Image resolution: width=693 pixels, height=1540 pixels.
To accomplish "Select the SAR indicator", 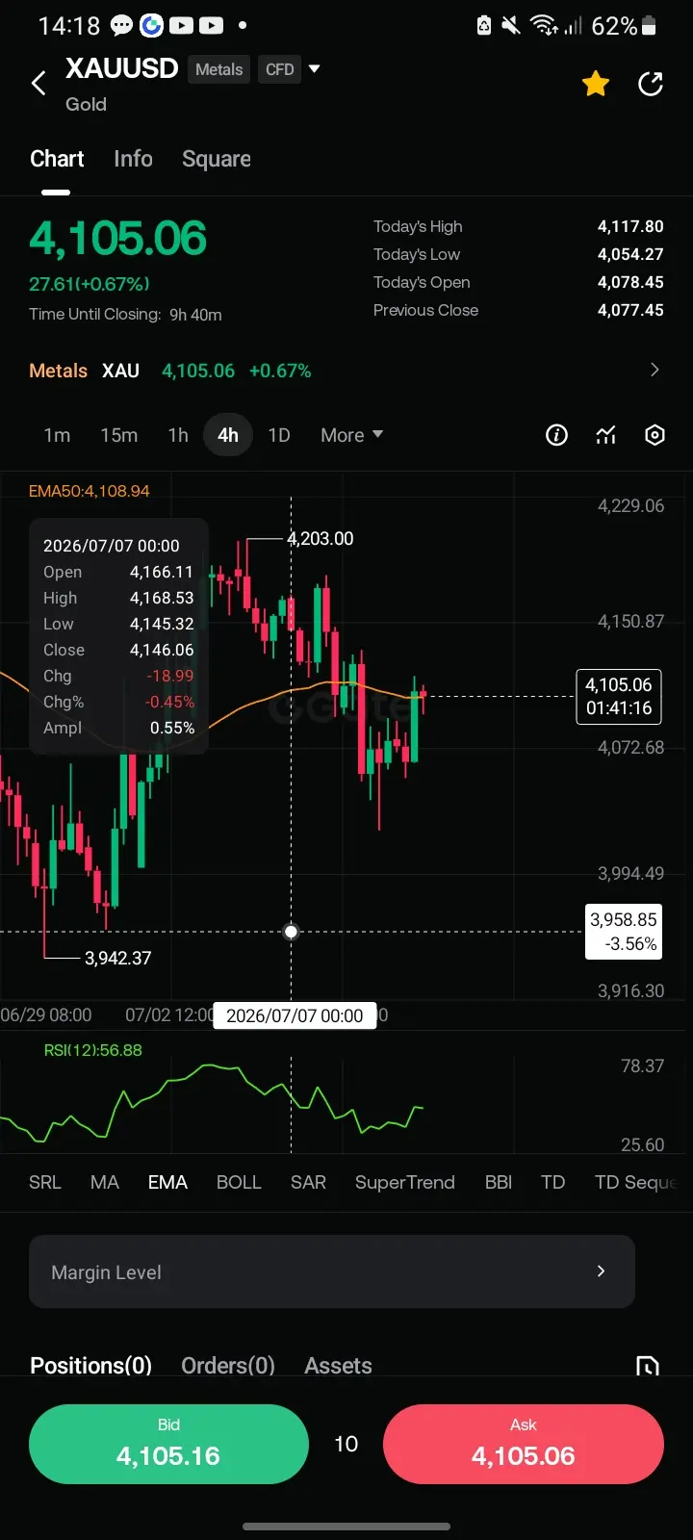I will [x=308, y=1182].
